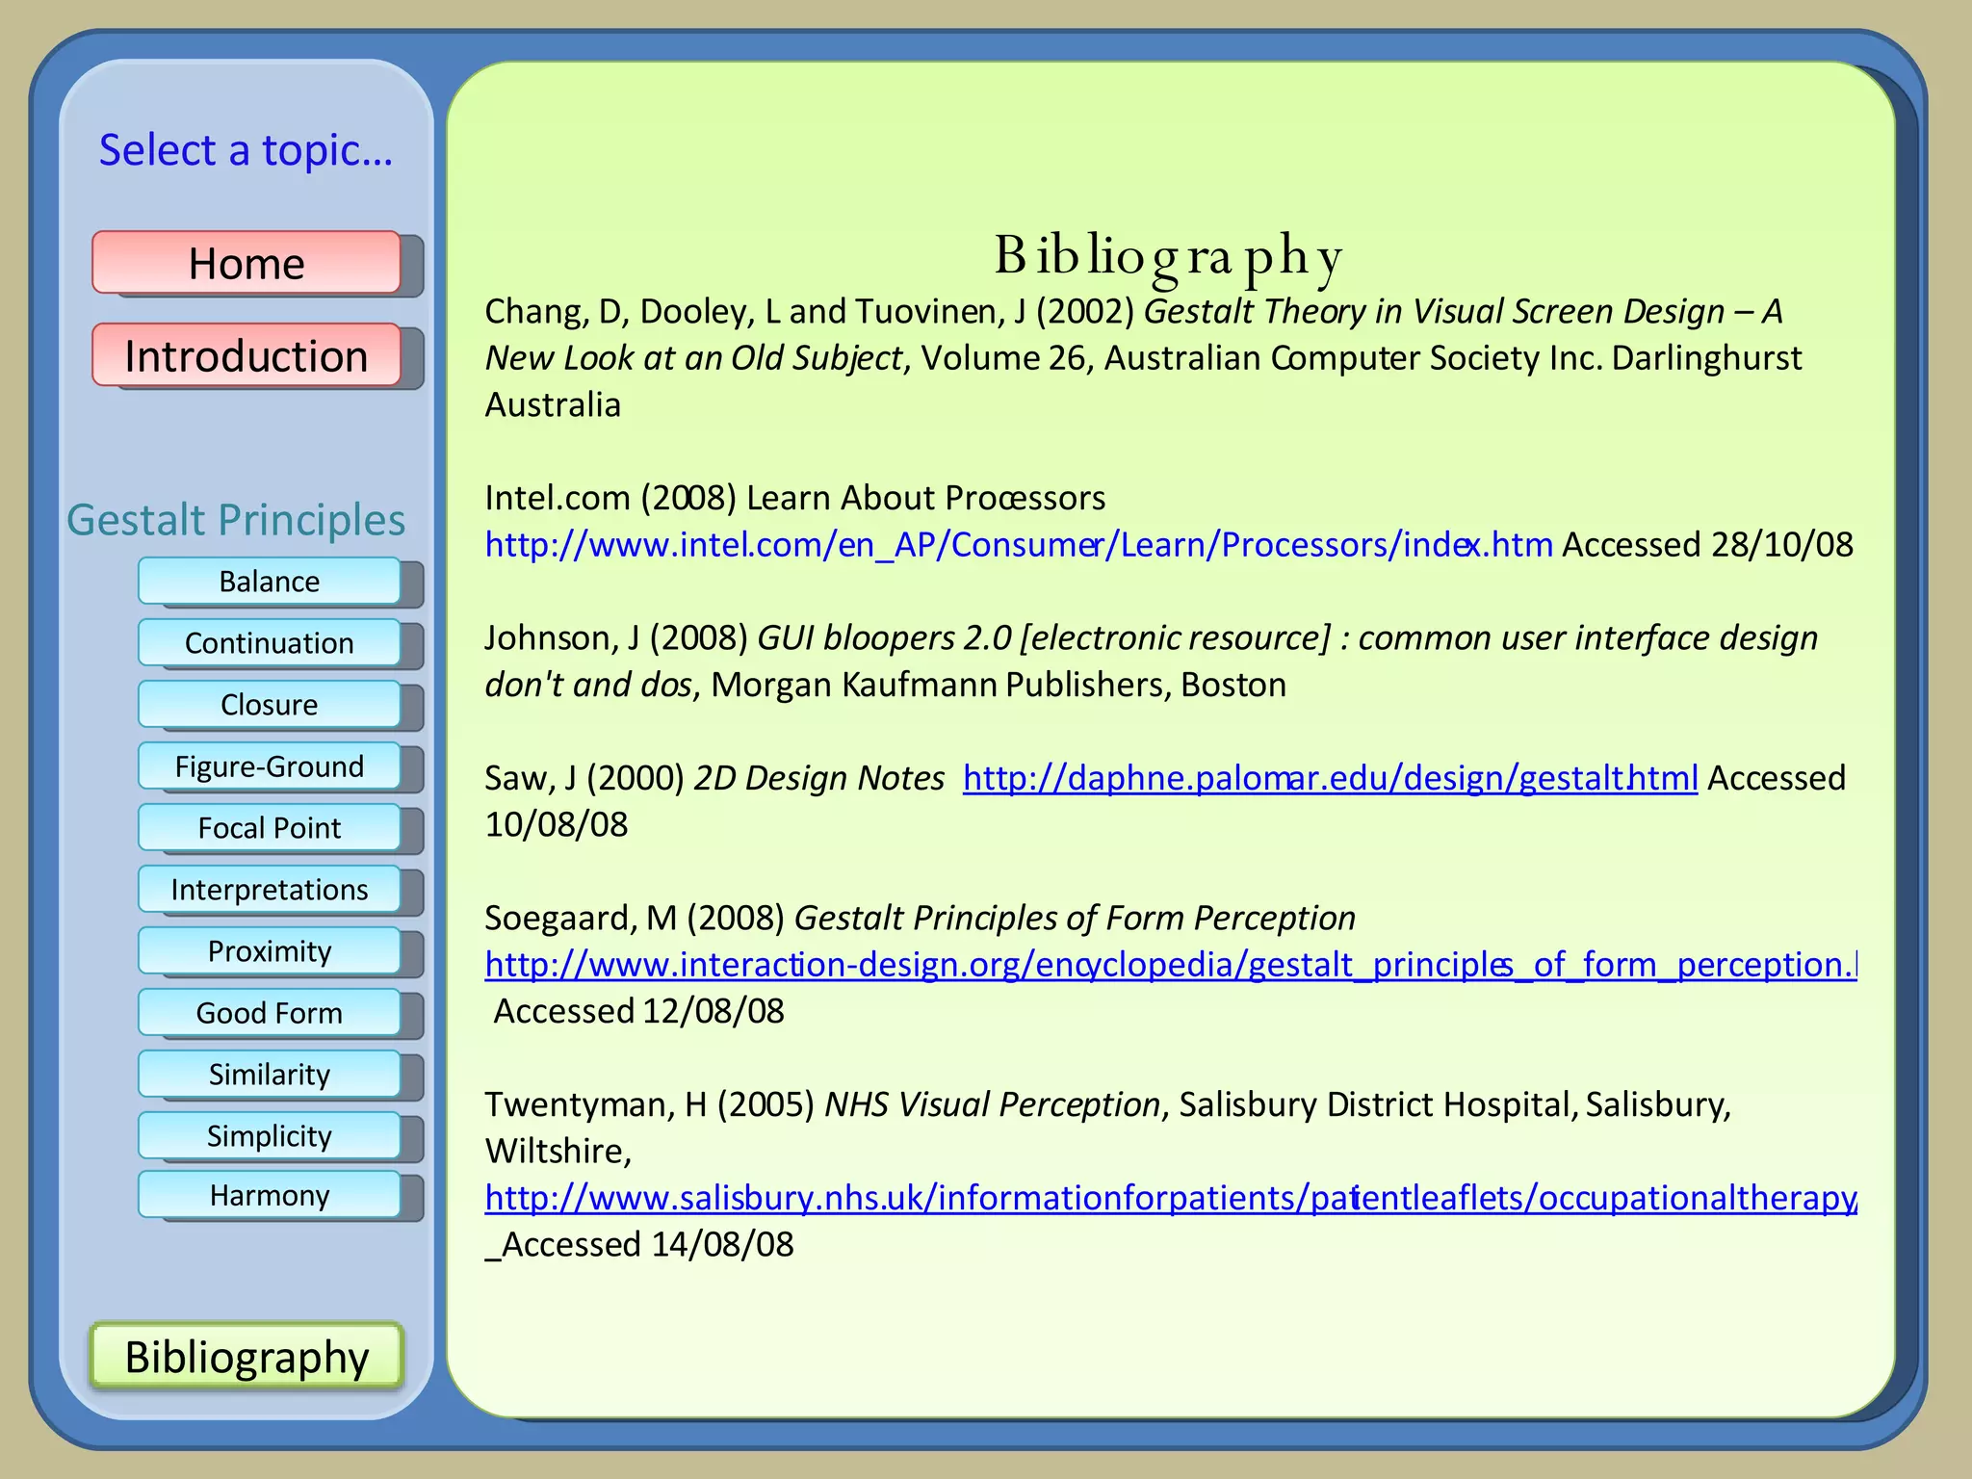Click 'Saw, J (2000) 2D Design Notes' text

[x=714, y=778]
